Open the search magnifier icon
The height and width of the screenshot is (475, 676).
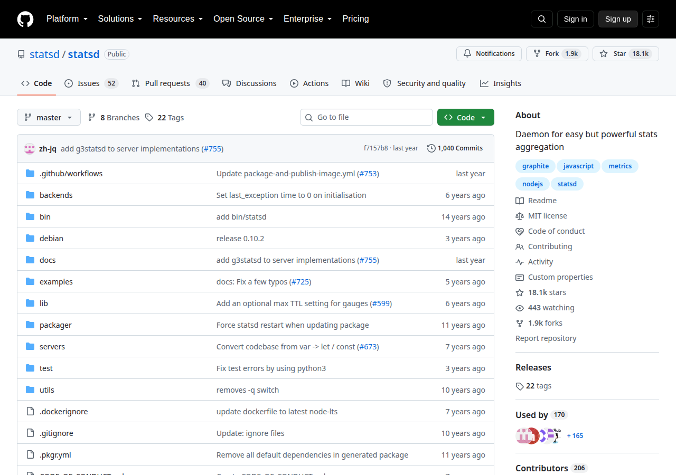coord(542,19)
